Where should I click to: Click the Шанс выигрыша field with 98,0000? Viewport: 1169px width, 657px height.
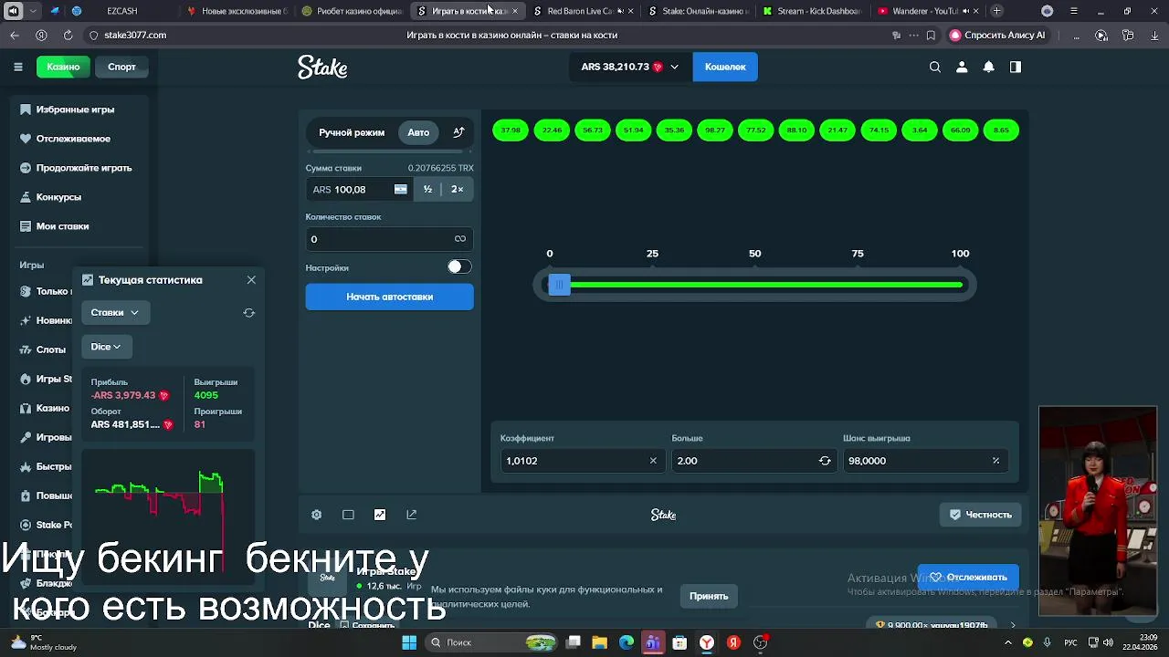tap(925, 461)
